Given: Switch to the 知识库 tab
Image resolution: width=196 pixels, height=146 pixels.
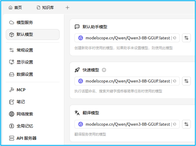Looking at the screenshot, I should 45,8.
